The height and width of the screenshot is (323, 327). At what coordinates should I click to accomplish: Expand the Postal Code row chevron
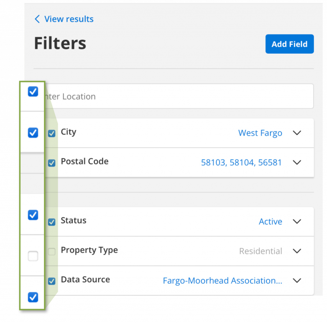pyautogui.click(x=297, y=162)
